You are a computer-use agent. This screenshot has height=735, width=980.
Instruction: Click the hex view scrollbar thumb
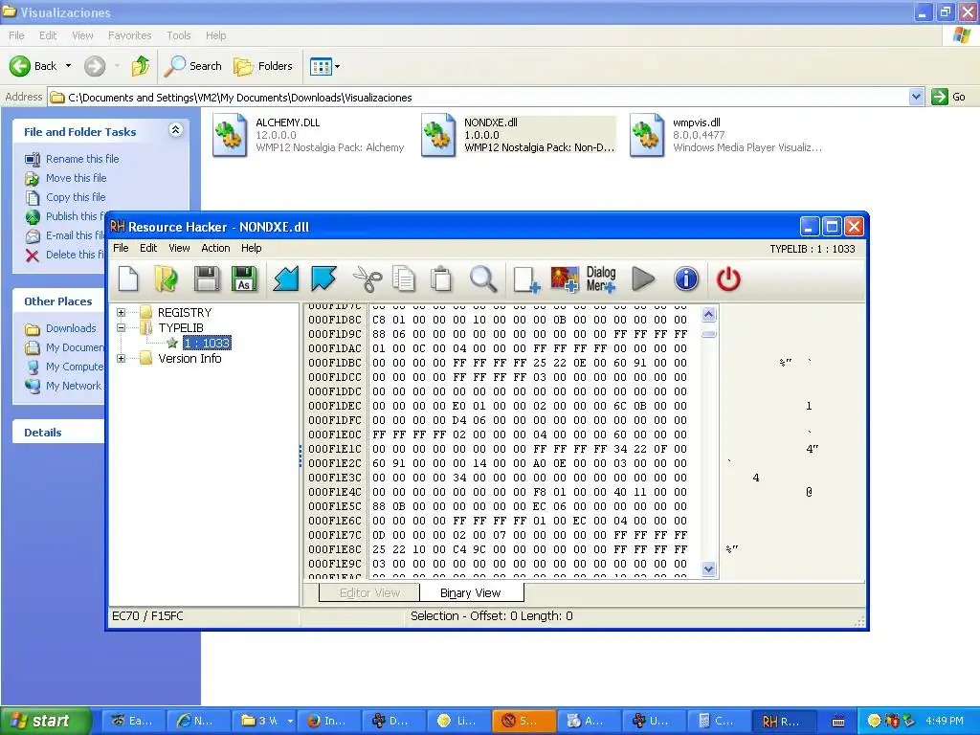coord(708,334)
